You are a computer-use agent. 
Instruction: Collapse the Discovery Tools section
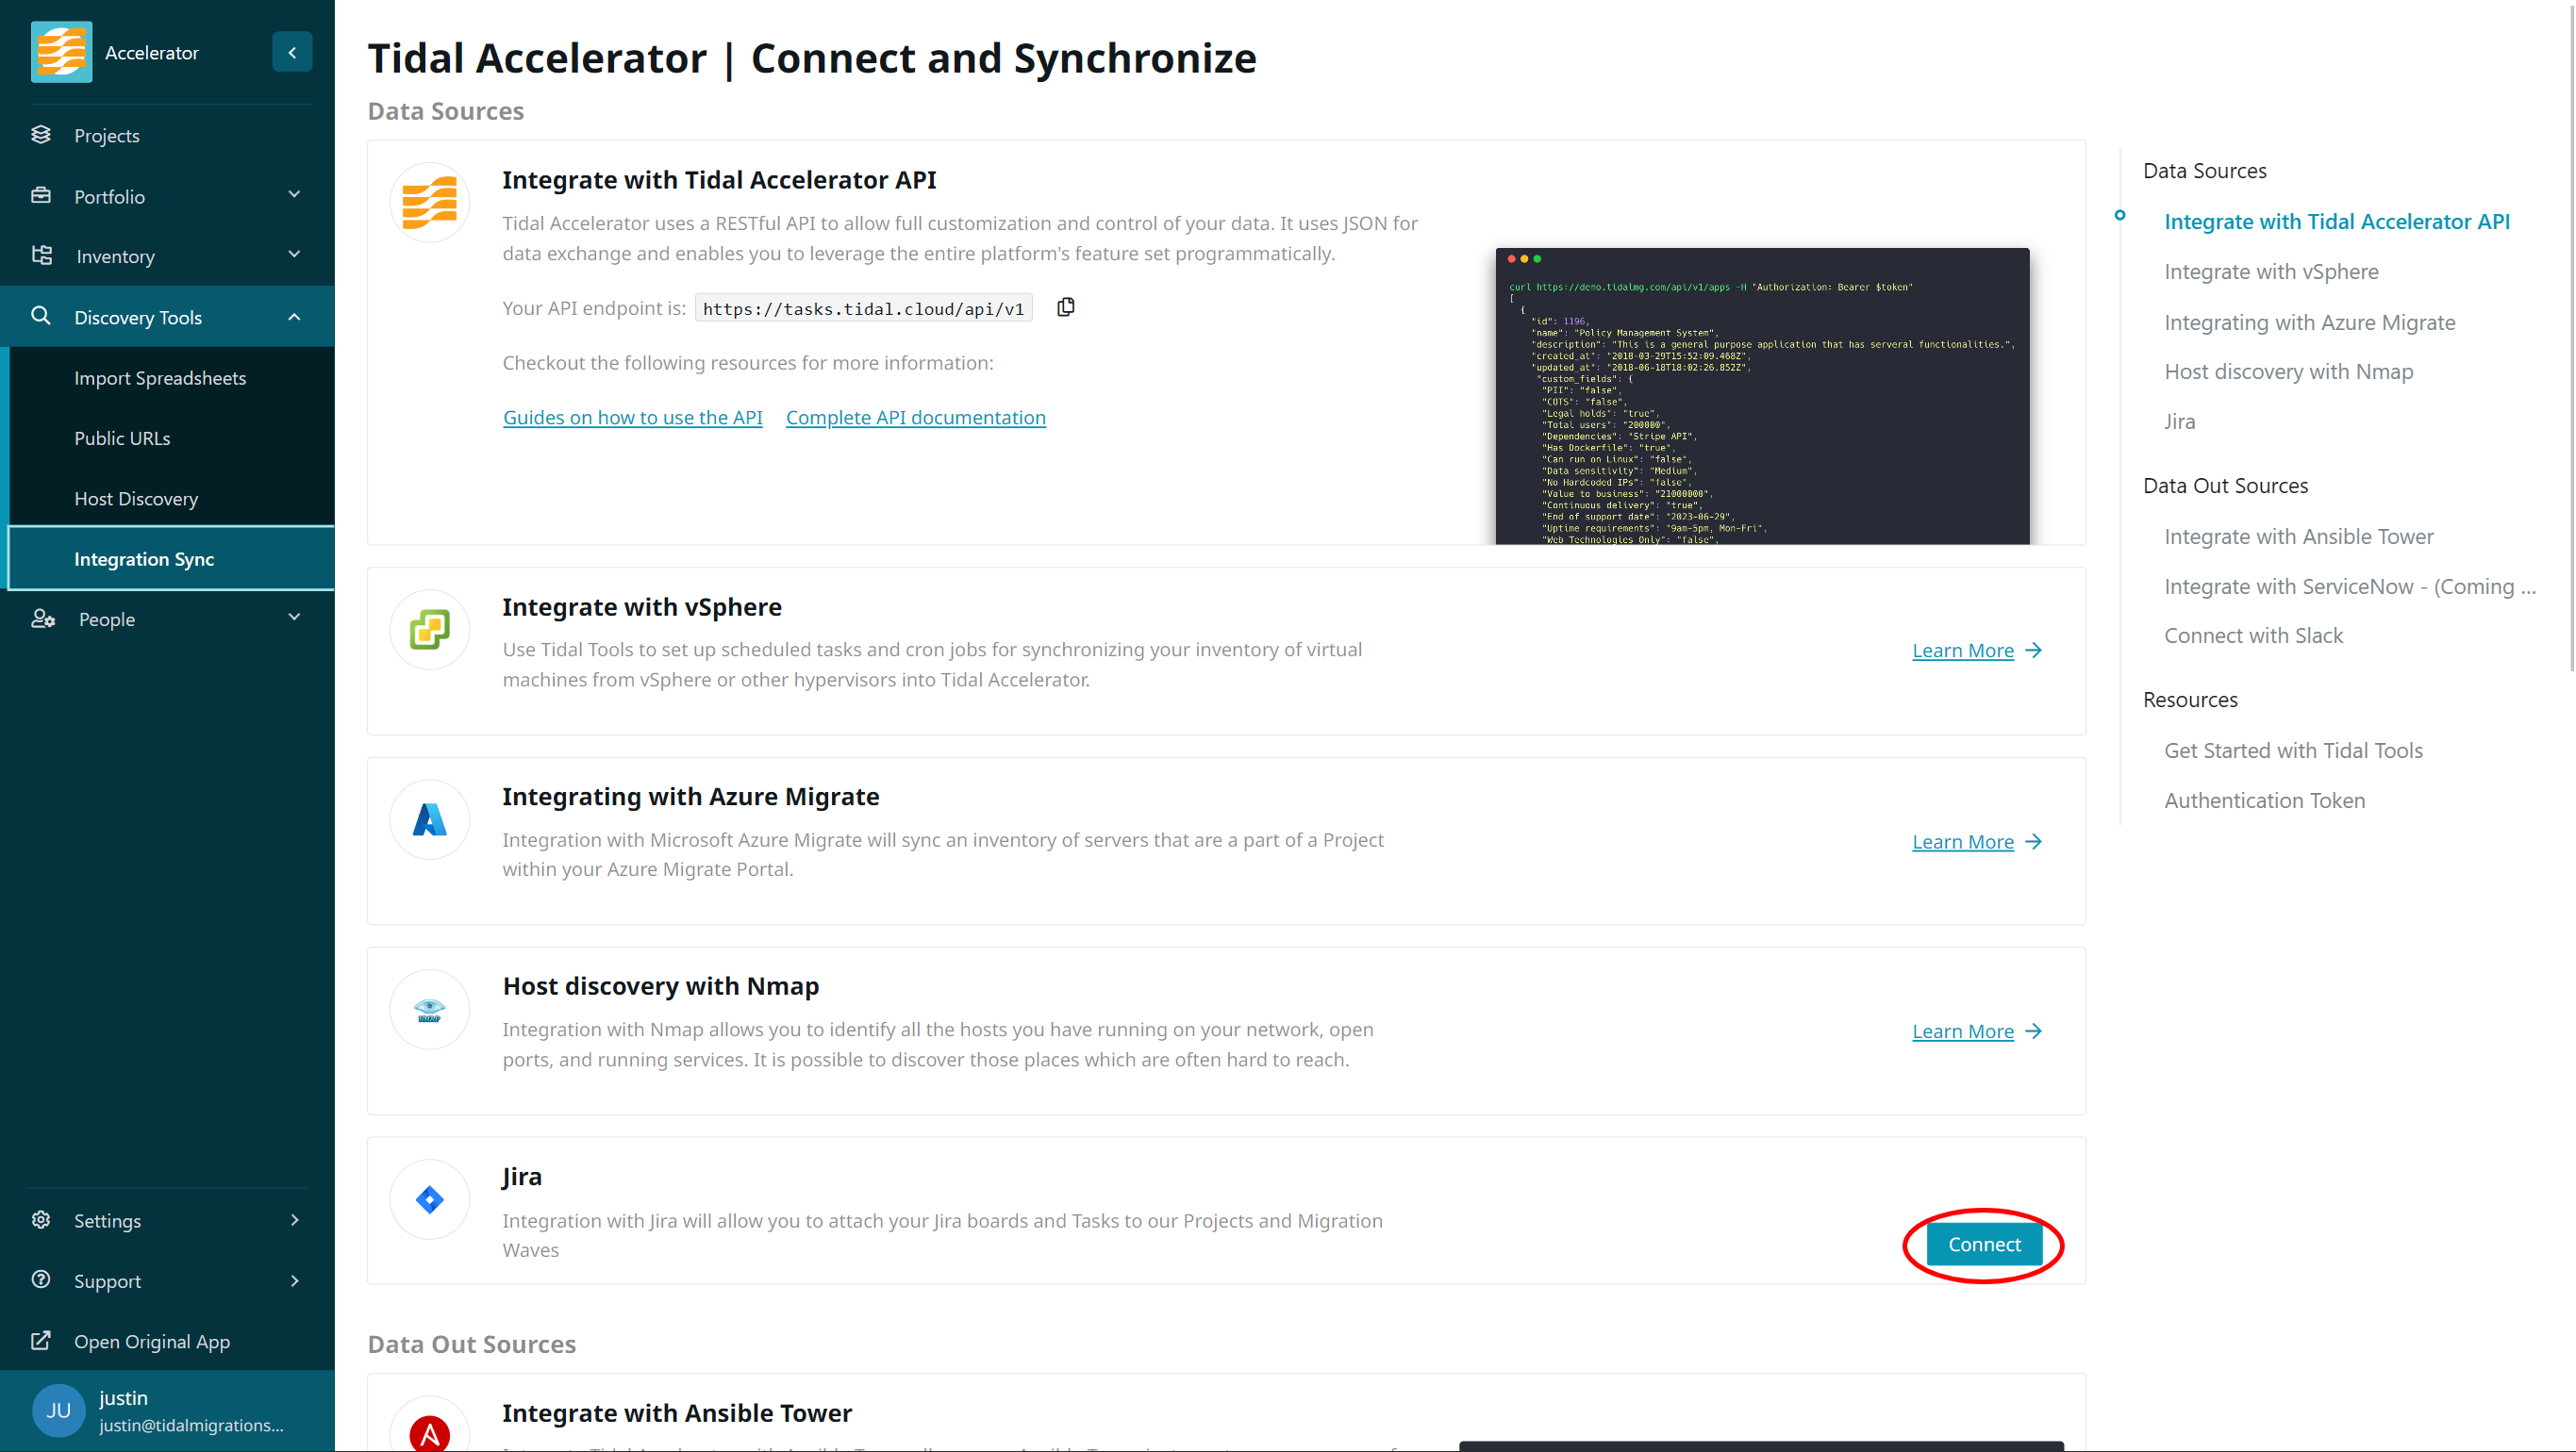pos(294,317)
